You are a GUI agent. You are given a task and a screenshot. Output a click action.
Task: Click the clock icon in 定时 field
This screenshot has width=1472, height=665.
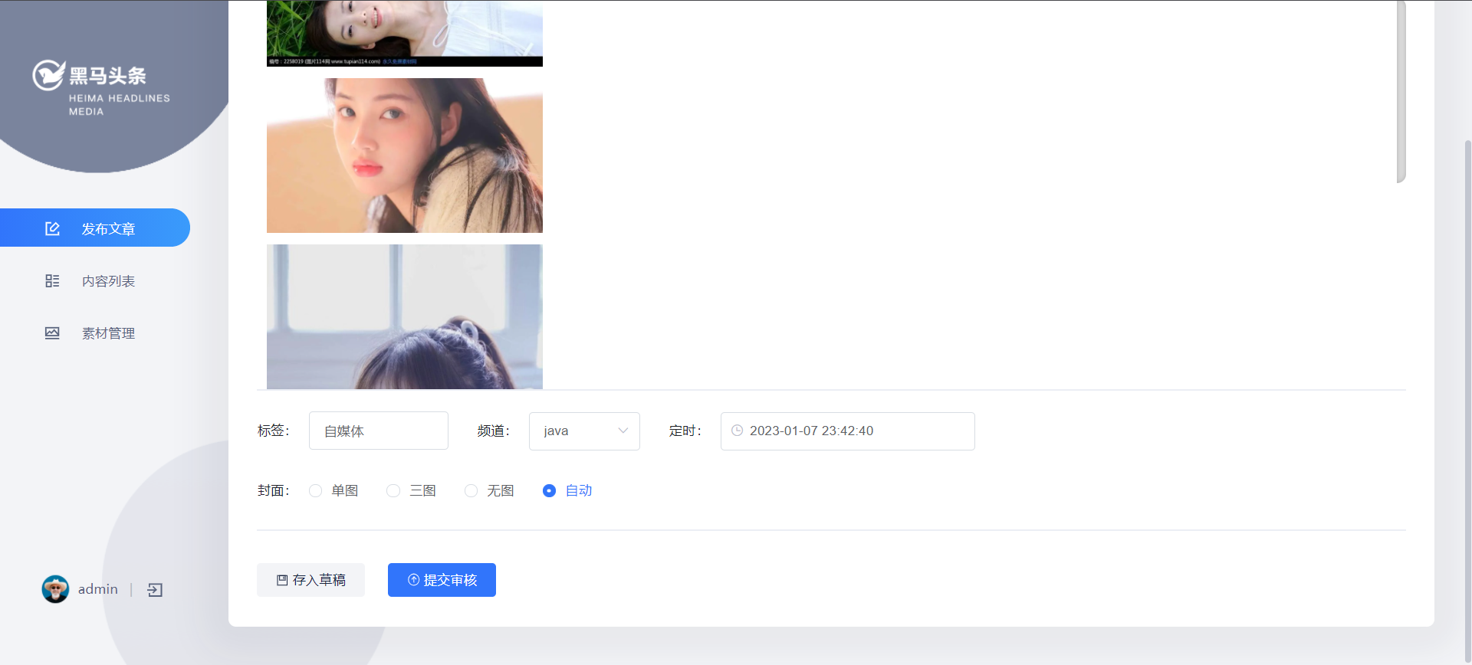(x=737, y=431)
